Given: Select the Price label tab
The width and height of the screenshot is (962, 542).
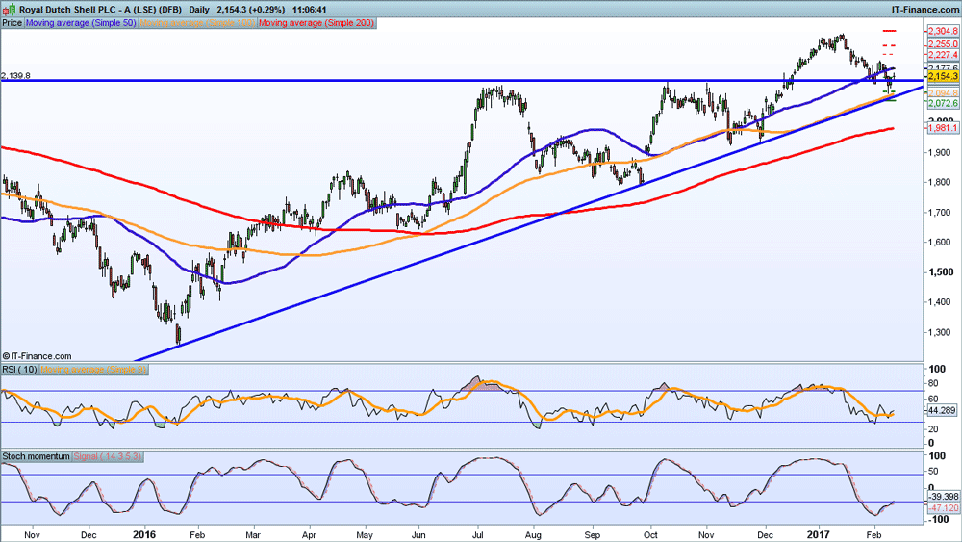Looking at the screenshot, I should point(12,21).
